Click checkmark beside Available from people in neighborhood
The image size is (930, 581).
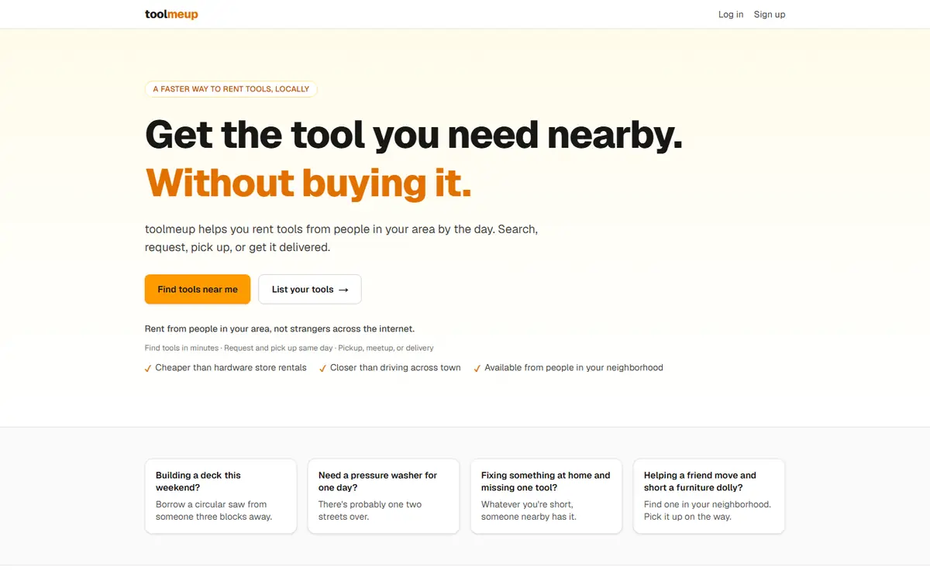pos(477,369)
